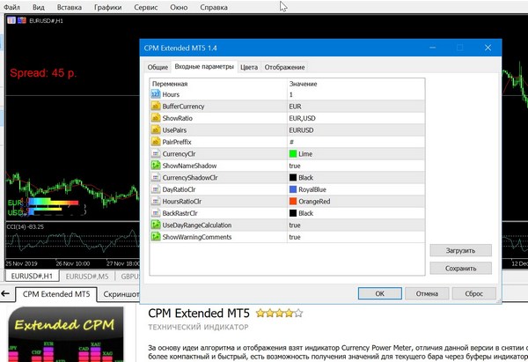Click the BackRastrClr color variable icon
528x362 pixels.
pyautogui.click(x=156, y=213)
